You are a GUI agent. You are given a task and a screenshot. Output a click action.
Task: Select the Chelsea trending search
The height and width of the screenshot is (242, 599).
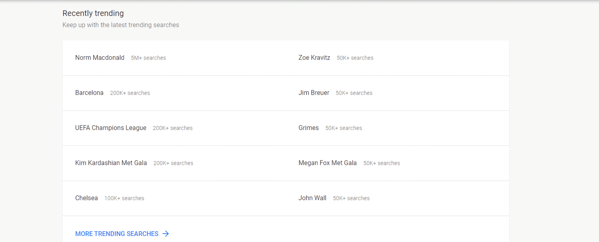pyautogui.click(x=86, y=198)
